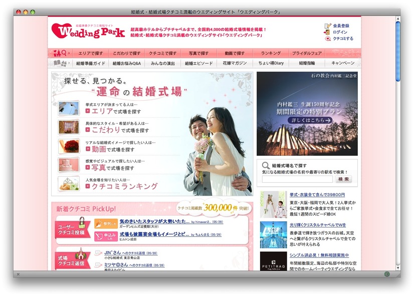Select キャンペーン in the gray menu
Screen dimensions: 414x296
click(343, 63)
